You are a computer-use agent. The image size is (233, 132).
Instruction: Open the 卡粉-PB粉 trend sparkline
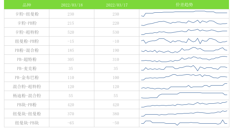tap(184, 23)
